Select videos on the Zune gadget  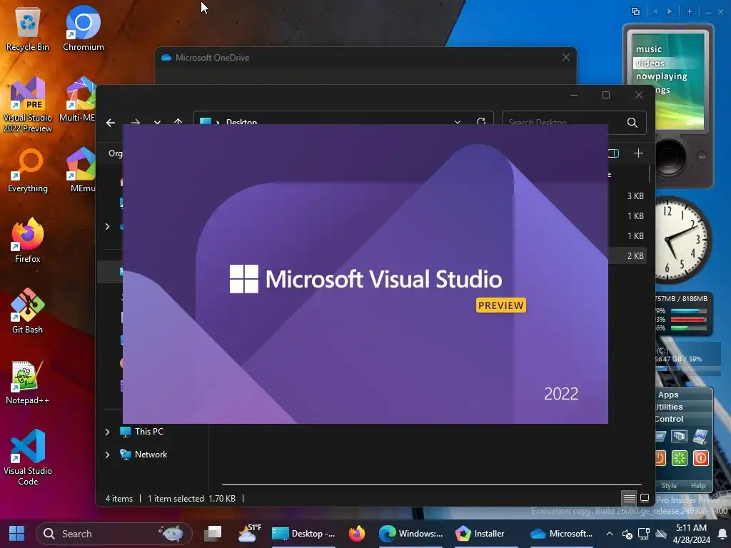click(650, 63)
